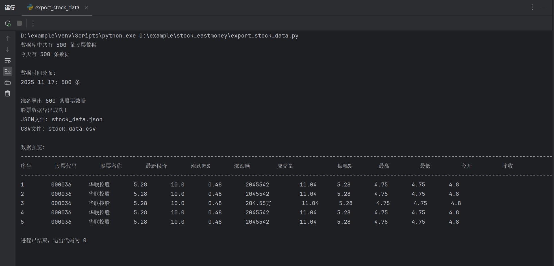Click the 振幅% column header
Image resolution: width=554 pixels, height=266 pixels.
344,166
